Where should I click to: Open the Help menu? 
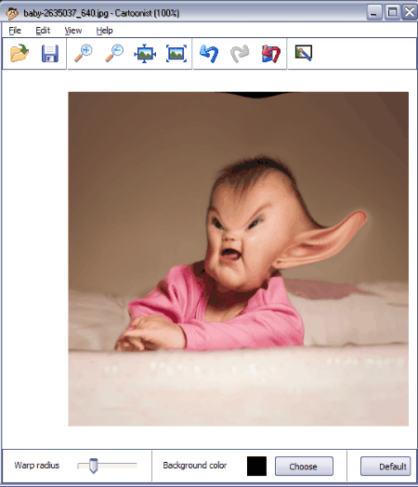[x=104, y=31]
